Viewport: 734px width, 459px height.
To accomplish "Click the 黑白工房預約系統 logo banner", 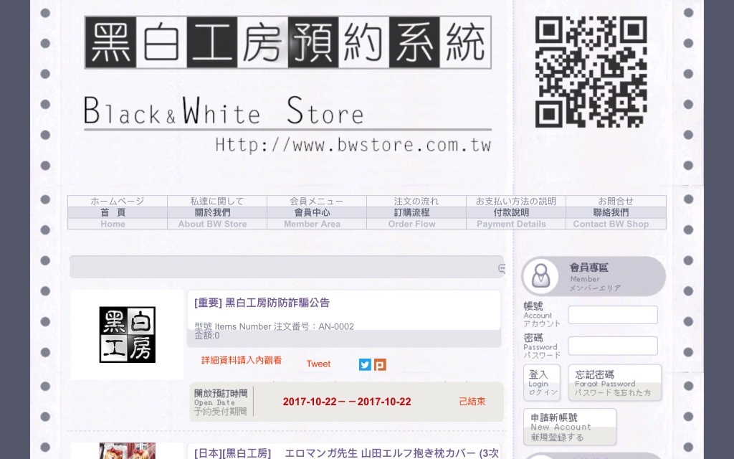I will (x=288, y=42).
